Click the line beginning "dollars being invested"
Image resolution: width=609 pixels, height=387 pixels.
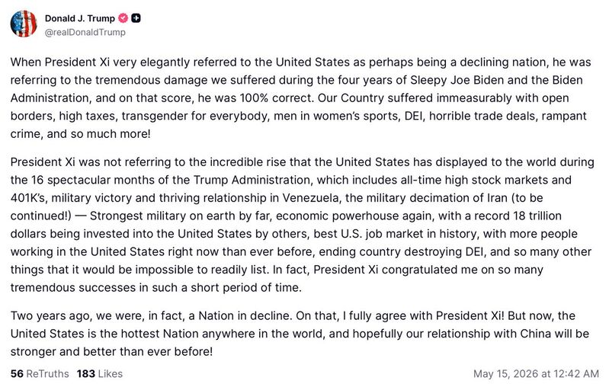pos(294,234)
